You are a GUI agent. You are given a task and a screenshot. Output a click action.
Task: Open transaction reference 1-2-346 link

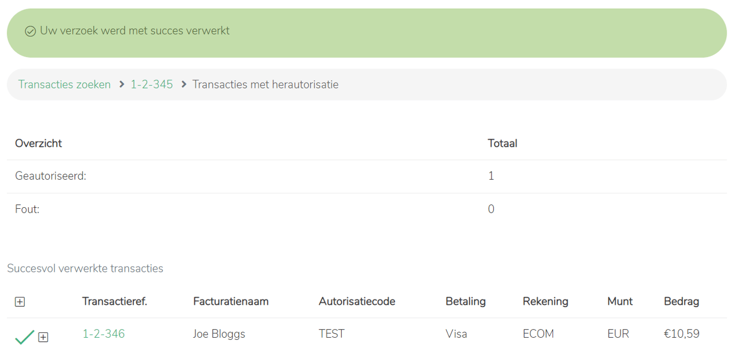click(103, 334)
